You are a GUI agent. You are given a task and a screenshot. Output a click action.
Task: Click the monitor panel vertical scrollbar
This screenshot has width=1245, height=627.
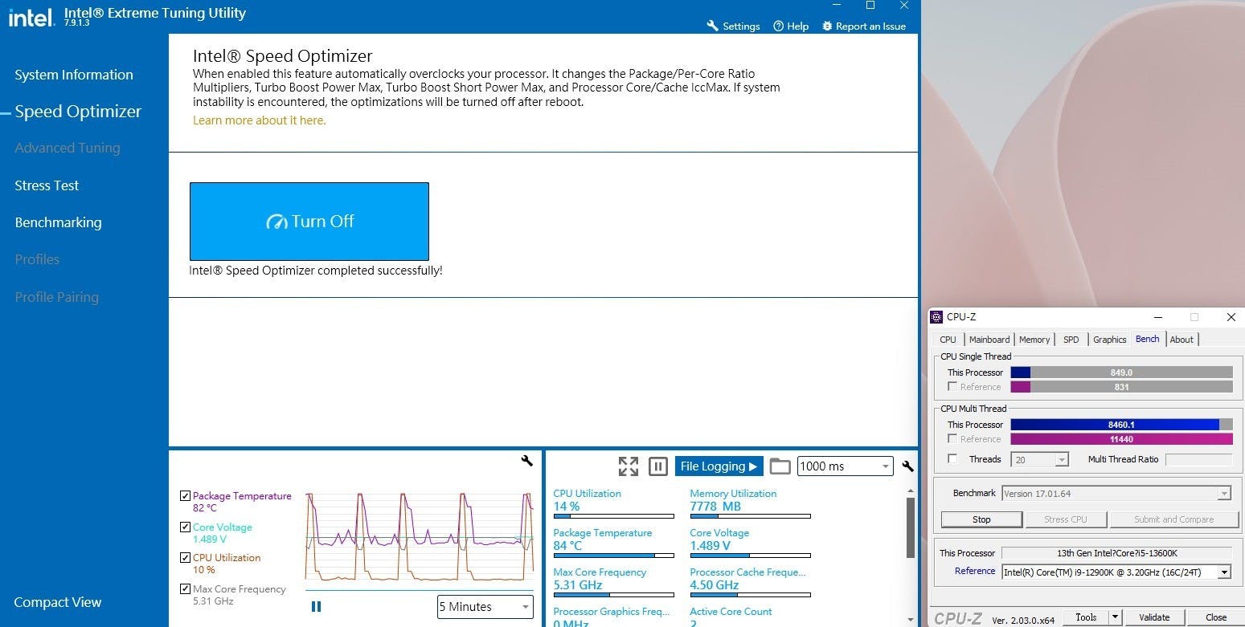click(910, 527)
